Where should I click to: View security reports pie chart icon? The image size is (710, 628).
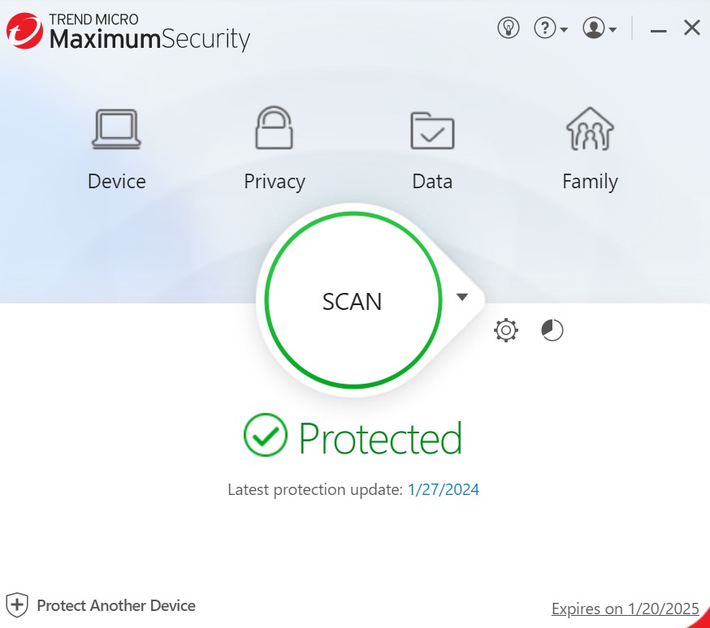click(552, 330)
